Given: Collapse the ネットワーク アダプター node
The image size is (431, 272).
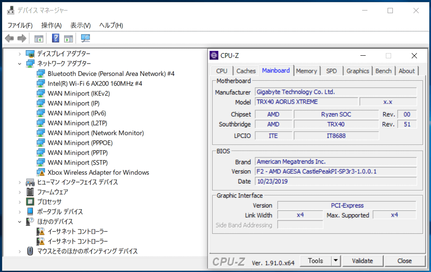Looking at the screenshot, I should click(x=20, y=64).
